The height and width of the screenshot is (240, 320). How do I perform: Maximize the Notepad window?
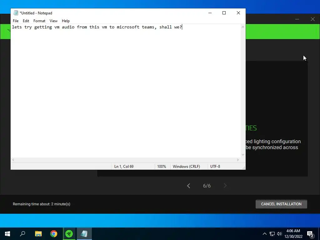point(224,13)
